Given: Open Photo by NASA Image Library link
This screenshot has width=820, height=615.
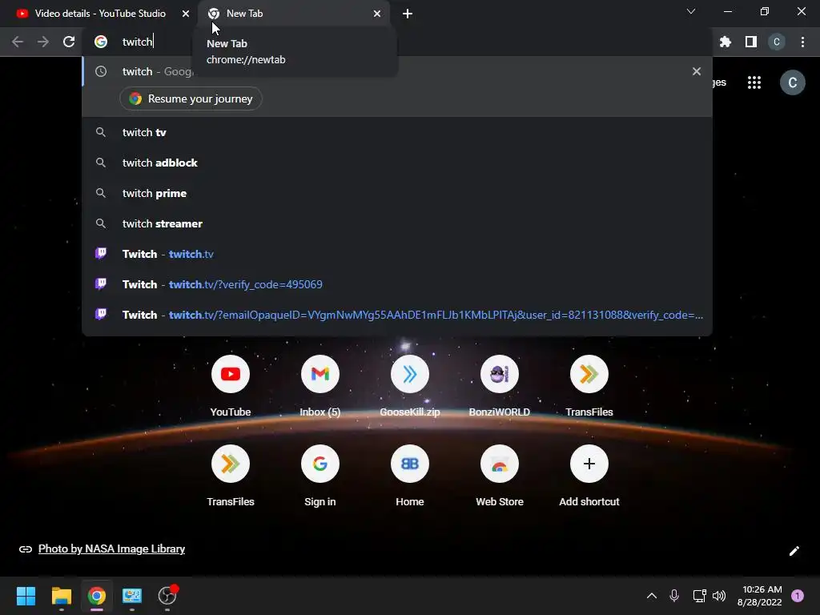Looking at the screenshot, I should [111, 549].
